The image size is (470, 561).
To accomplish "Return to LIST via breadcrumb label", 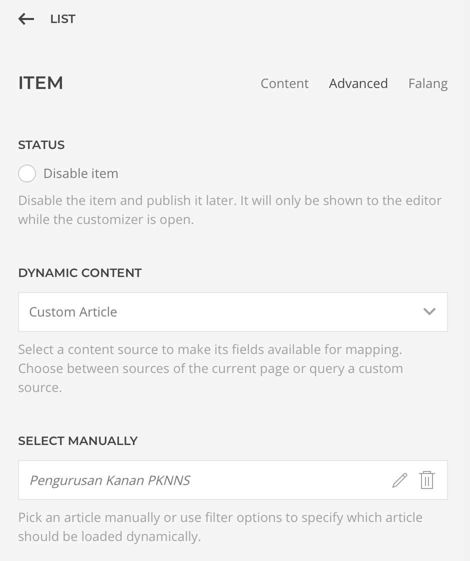I will (63, 19).
